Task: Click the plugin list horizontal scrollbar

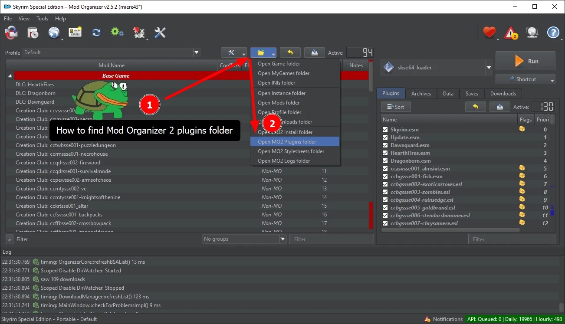Action: (450, 230)
